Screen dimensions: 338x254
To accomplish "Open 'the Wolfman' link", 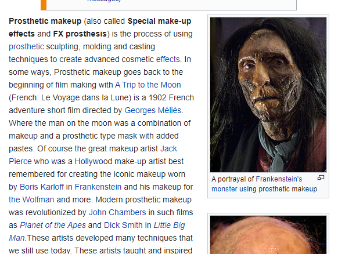I will [31, 199].
